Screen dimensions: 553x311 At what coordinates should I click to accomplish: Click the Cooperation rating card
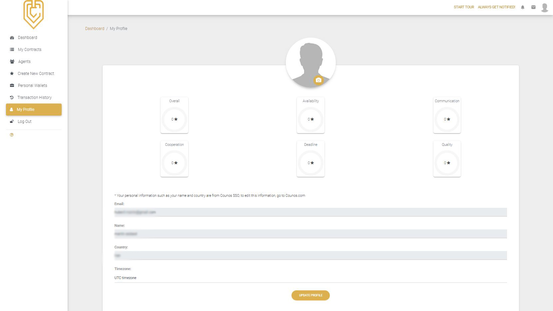pyautogui.click(x=174, y=159)
